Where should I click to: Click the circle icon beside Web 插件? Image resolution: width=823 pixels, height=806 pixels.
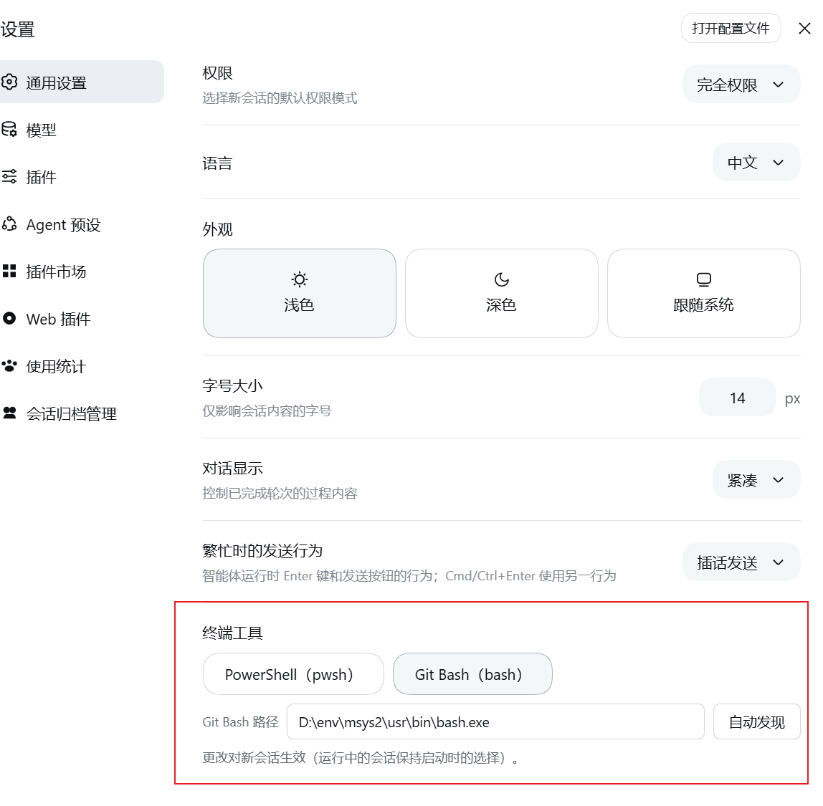tap(9, 318)
